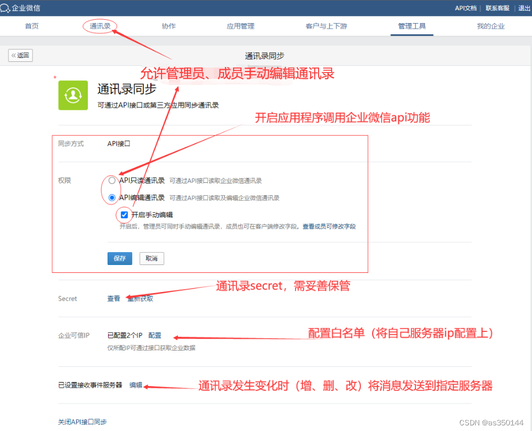Click the 权限 label

coord(65,181)
